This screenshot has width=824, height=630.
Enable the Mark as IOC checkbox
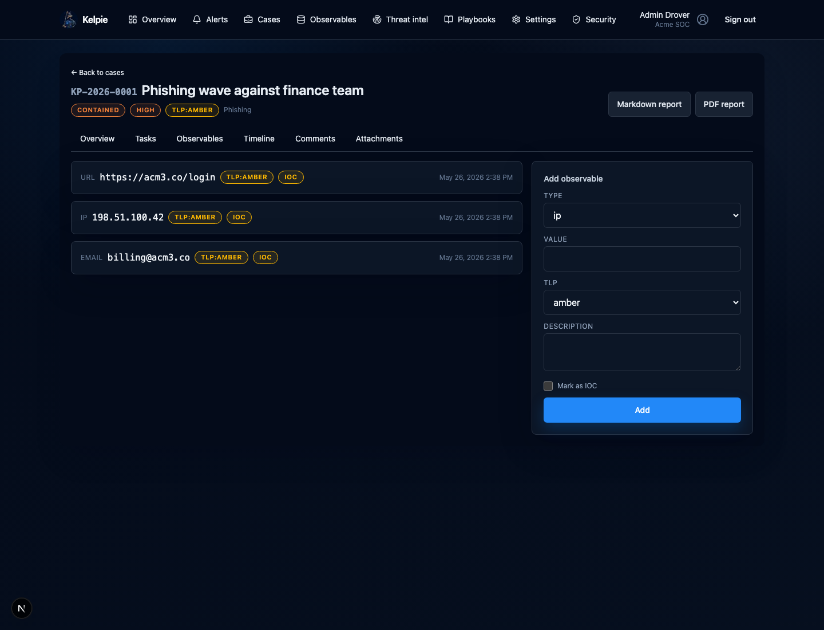pyautogui.click(x=548, y=386)
